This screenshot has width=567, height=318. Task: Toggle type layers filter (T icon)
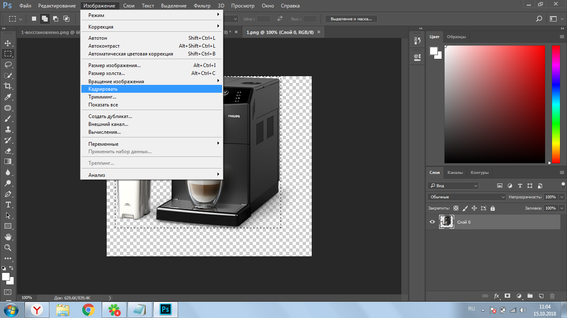520,186
